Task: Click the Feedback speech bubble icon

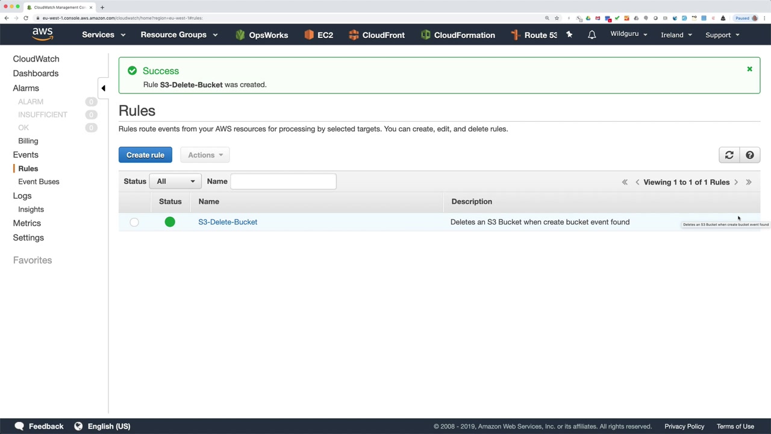Action: click(19, 426)
